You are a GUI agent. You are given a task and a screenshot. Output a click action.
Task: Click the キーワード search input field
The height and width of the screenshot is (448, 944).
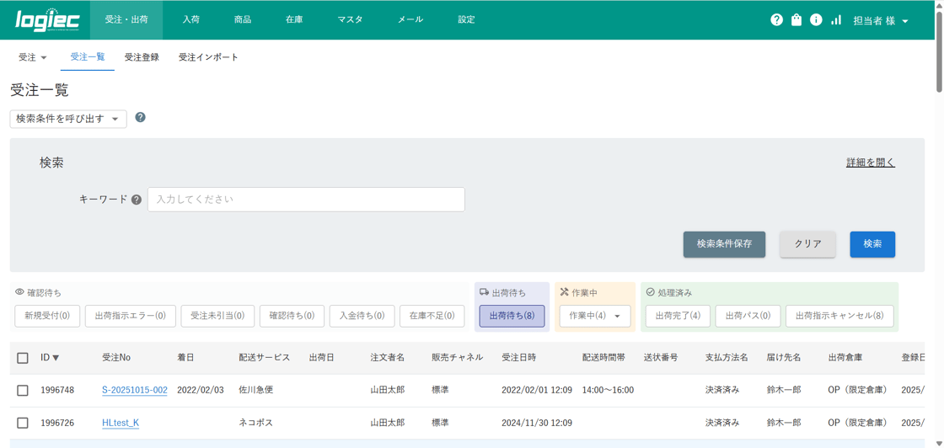coord(306,200)
